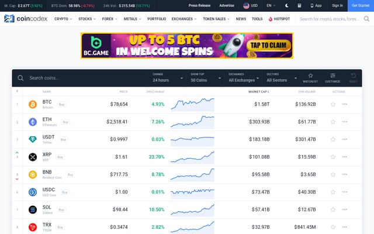
Task: Open the CoinCodex home logo
Action: tap(26, 19)
